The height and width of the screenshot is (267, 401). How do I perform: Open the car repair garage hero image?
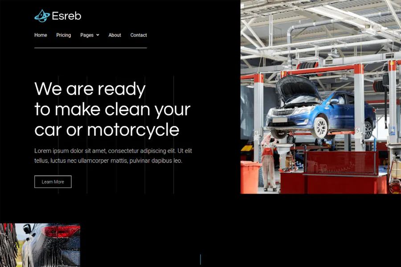[x=321, y=97]
